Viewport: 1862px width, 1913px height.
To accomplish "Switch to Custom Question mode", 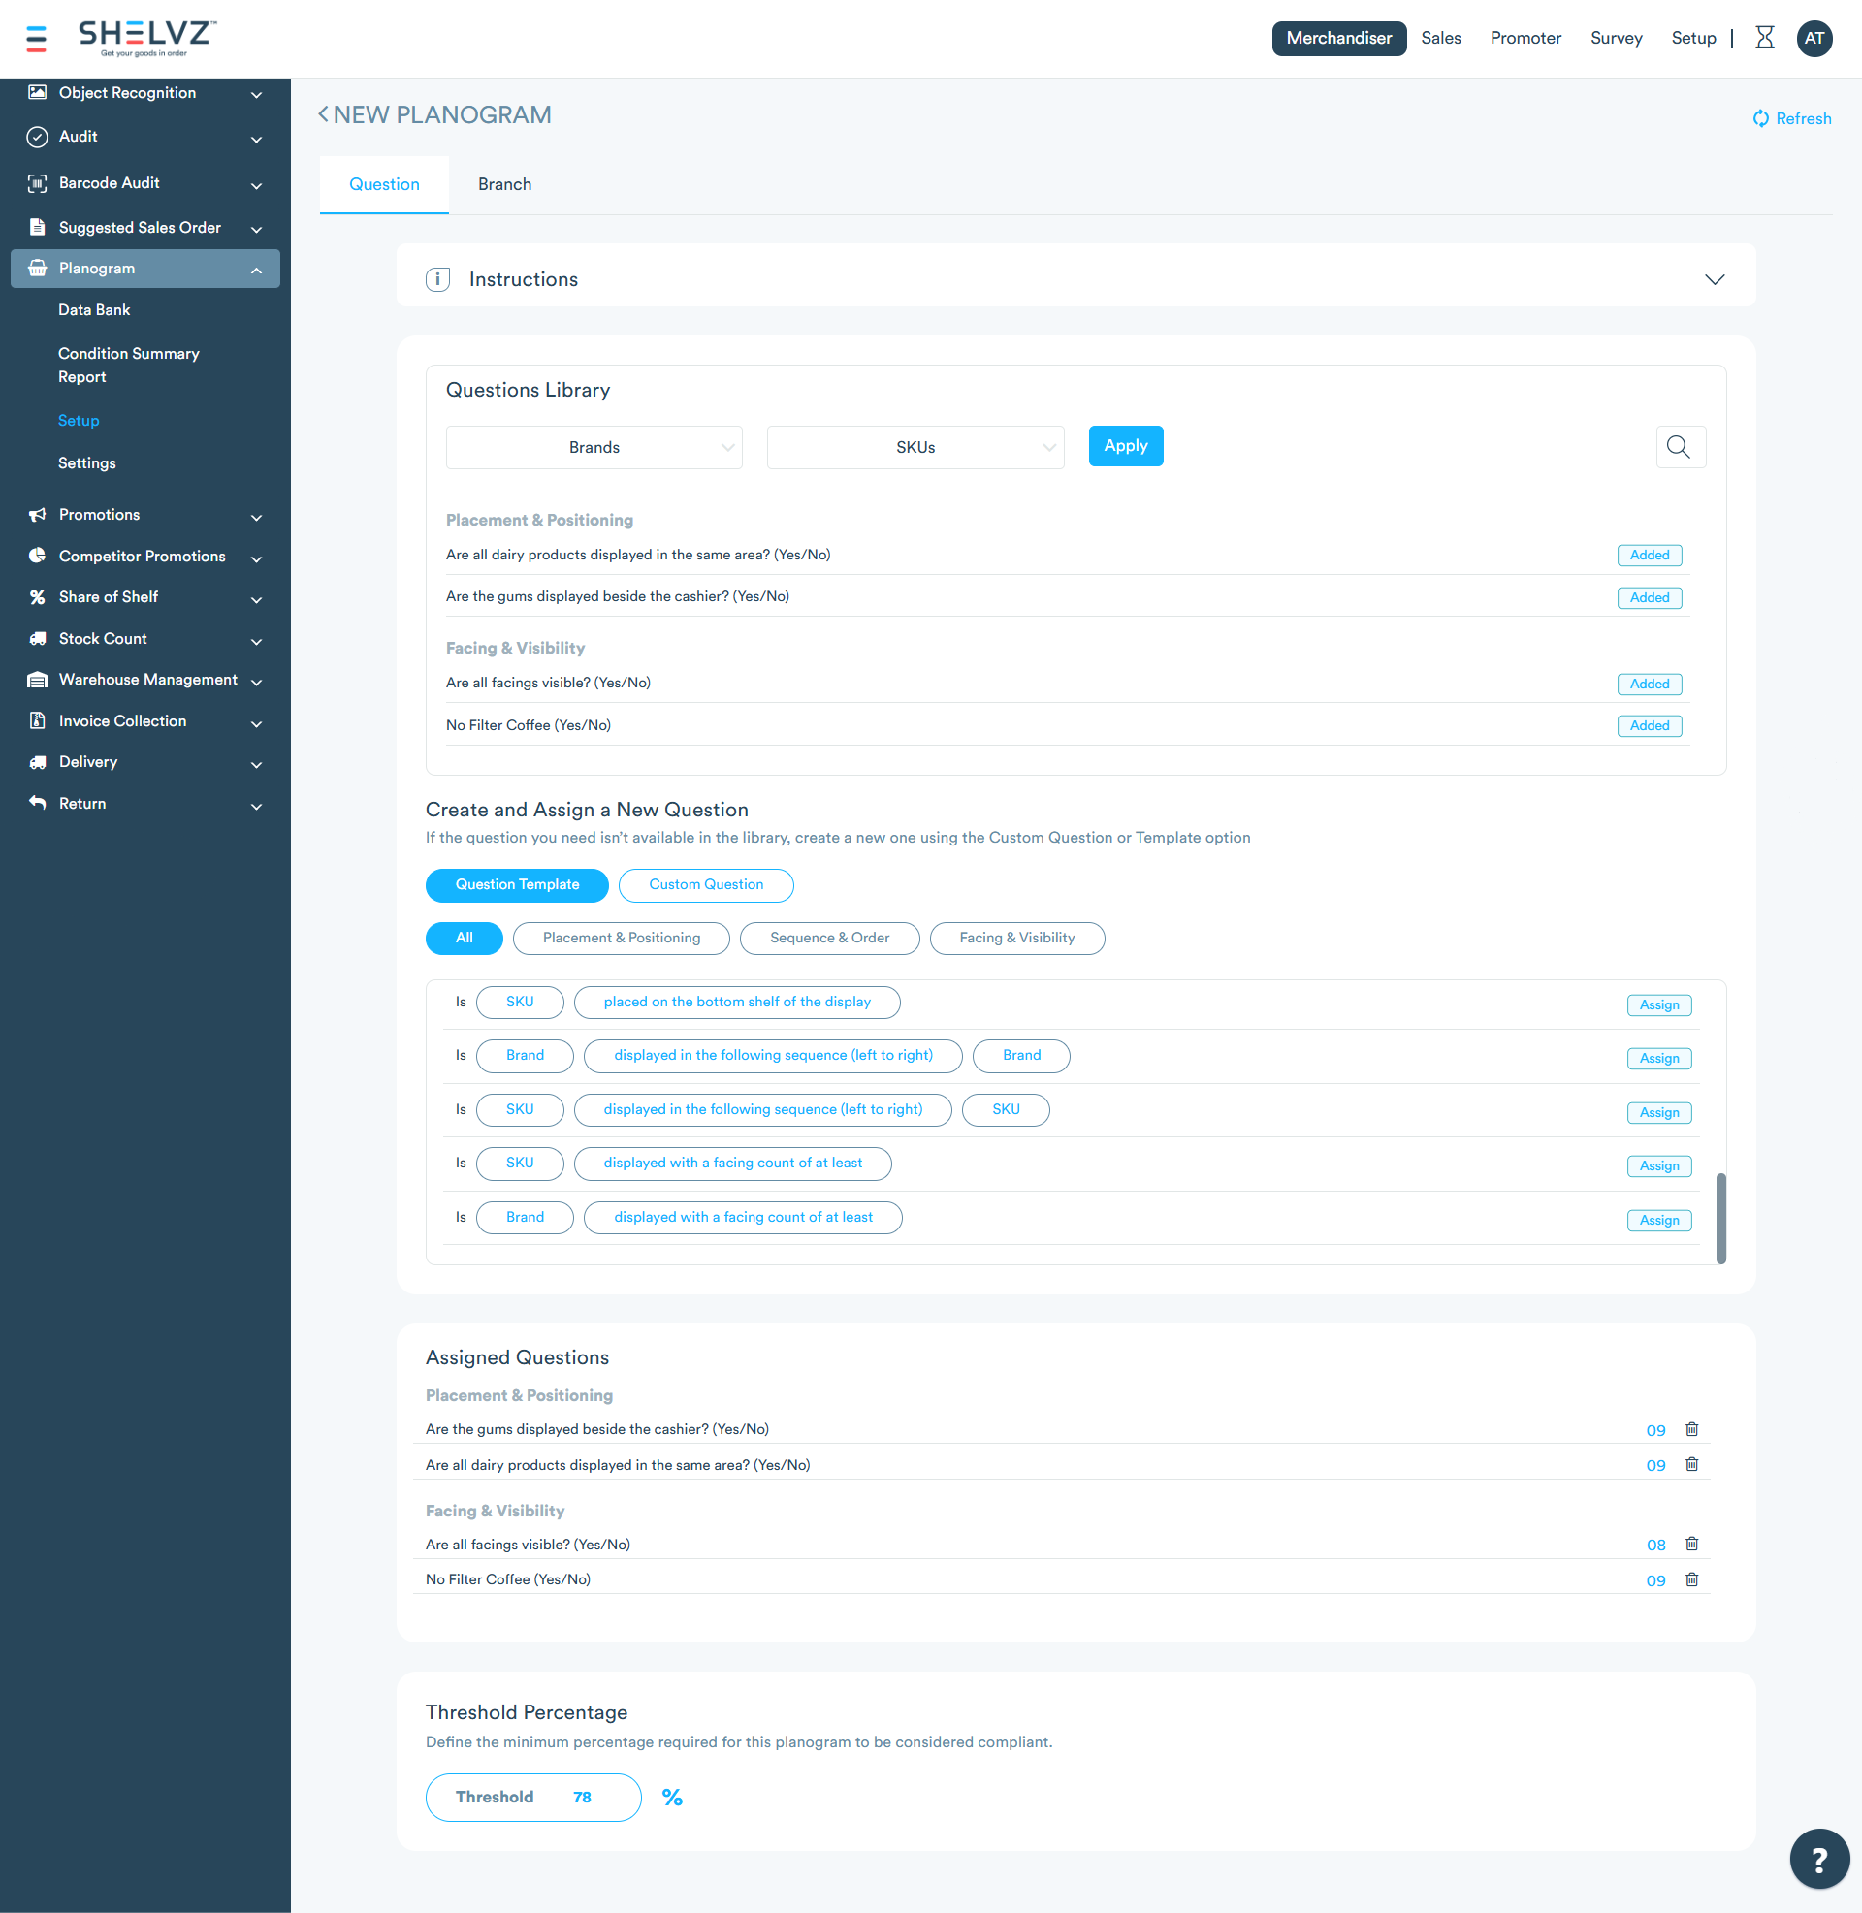I will [x=705, y=884].
